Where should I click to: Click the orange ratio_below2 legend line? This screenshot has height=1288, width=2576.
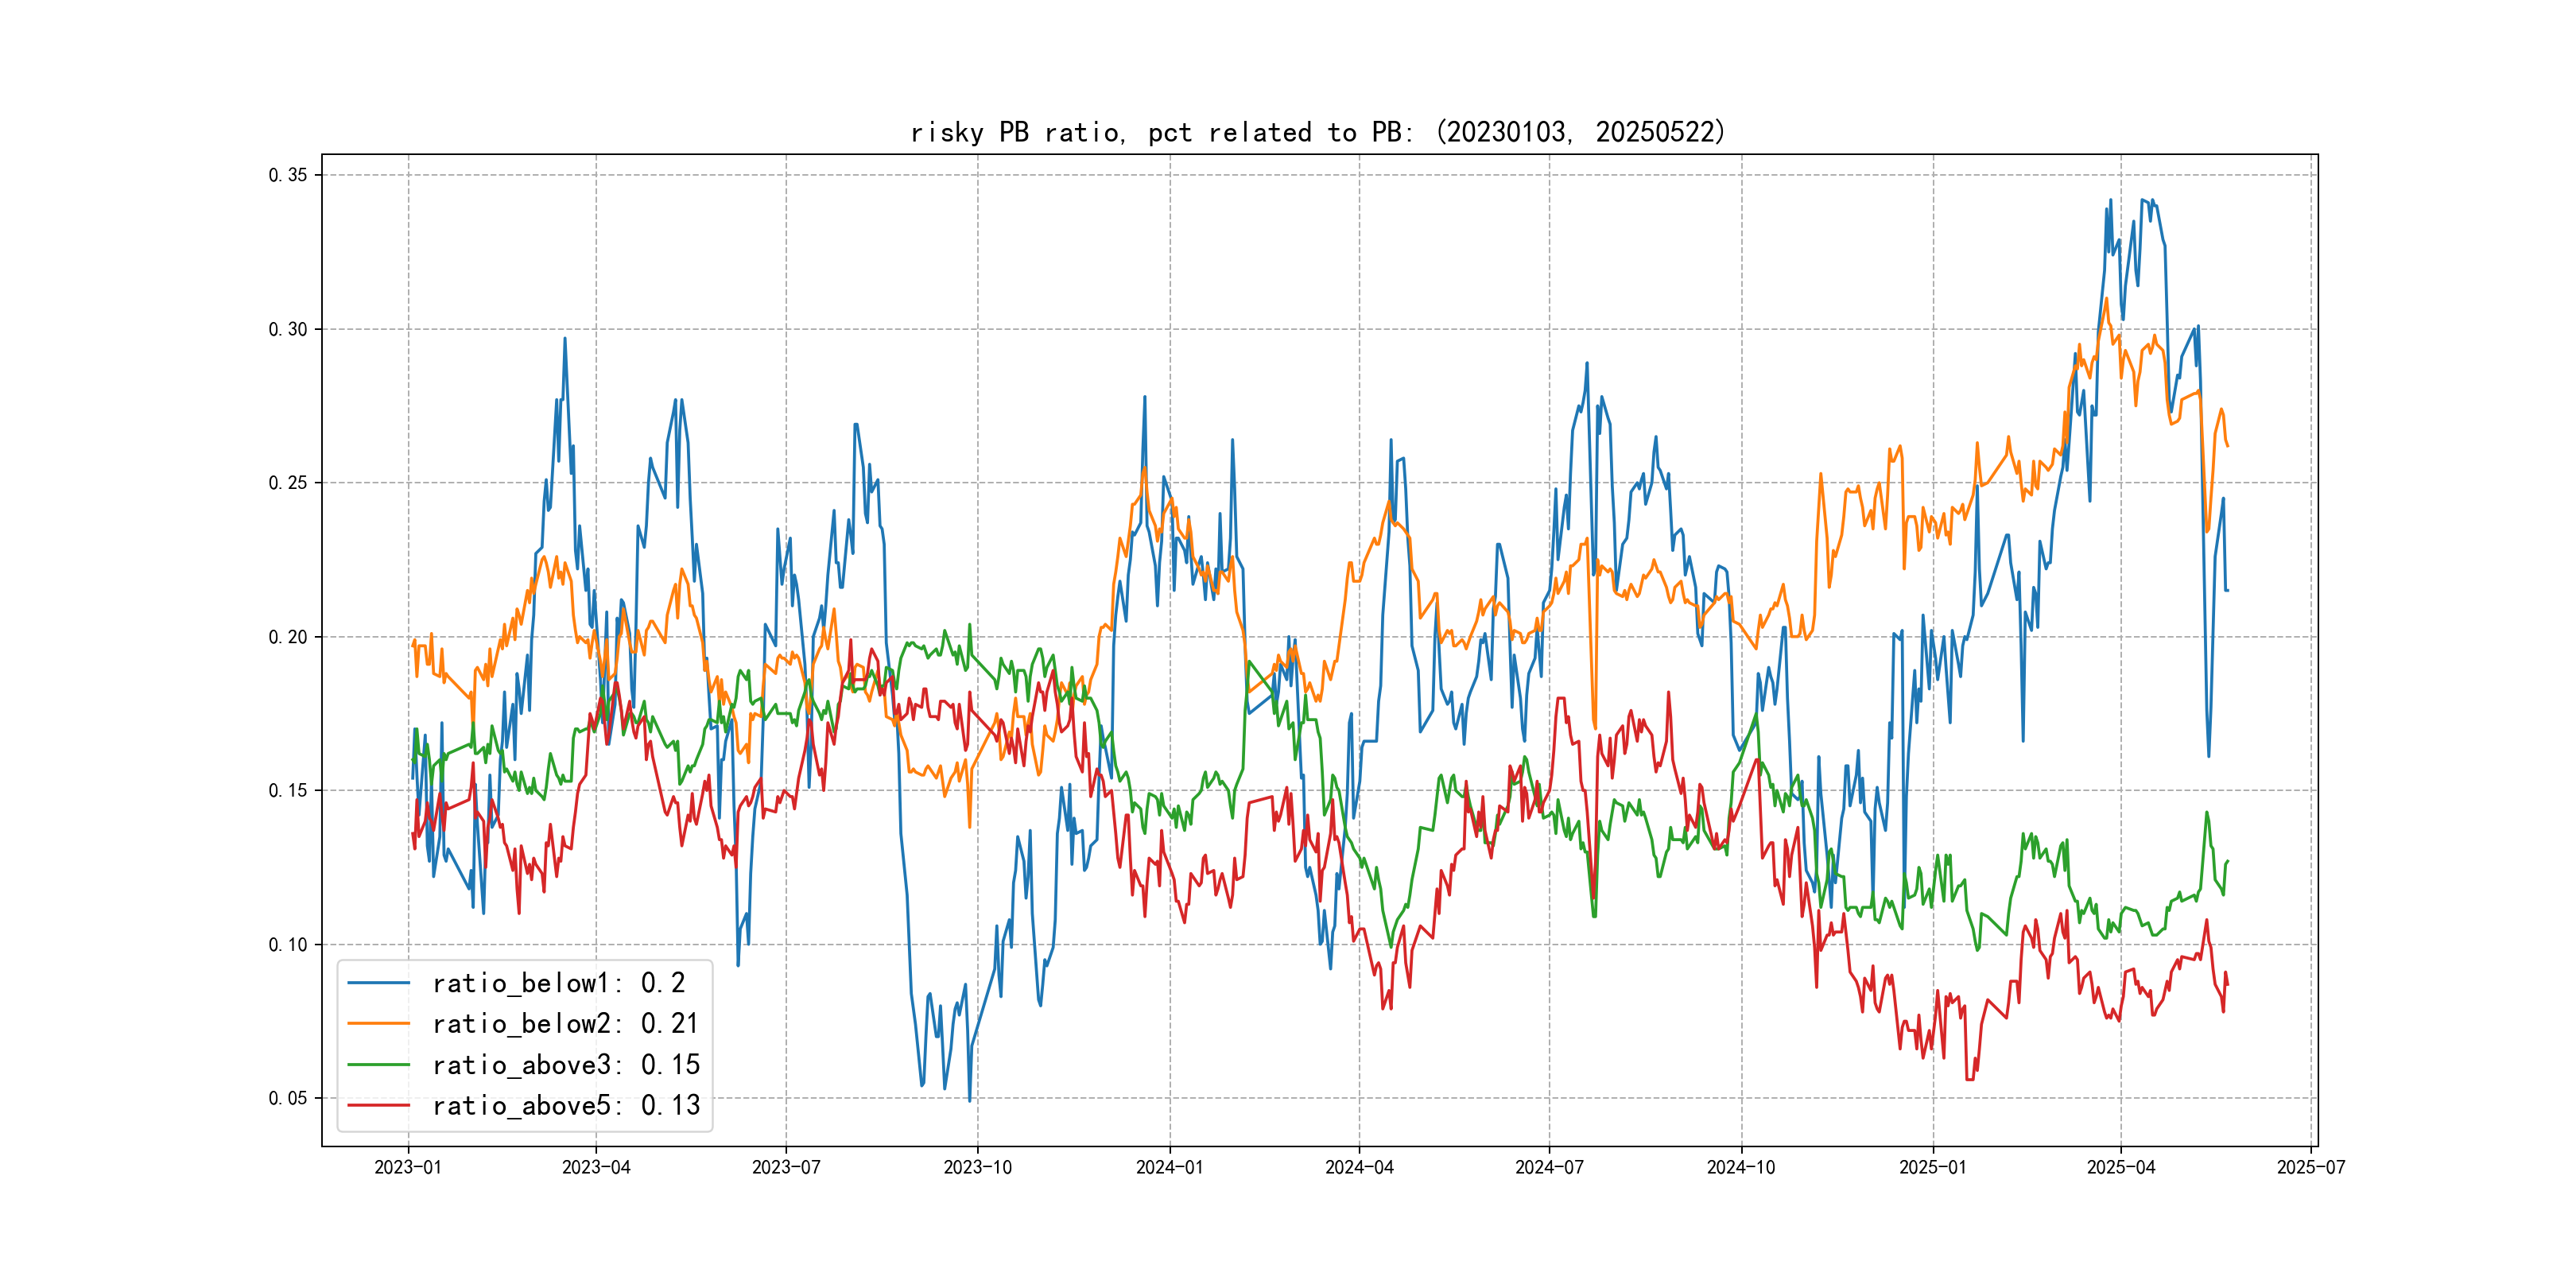pyautogui.click(x=378, y=1024)
